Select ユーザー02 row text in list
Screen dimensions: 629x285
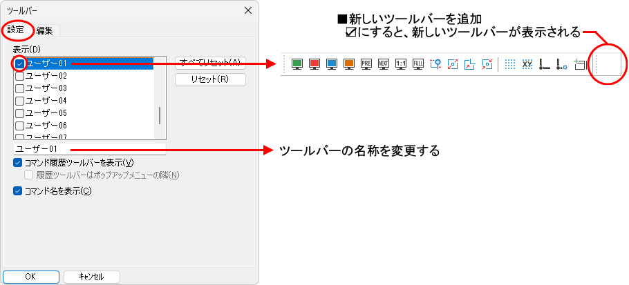coord(46,76)
